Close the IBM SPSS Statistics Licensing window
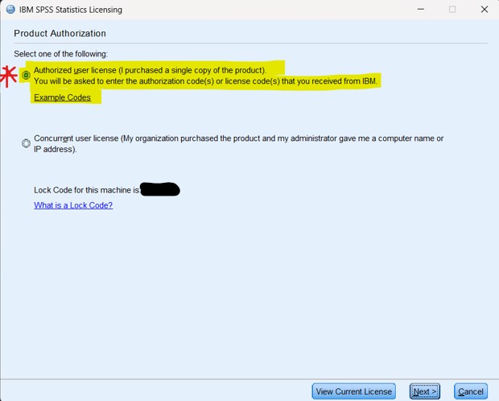Image resolution: width=499 pixels, height=401 pixels. tap(484, 10)
